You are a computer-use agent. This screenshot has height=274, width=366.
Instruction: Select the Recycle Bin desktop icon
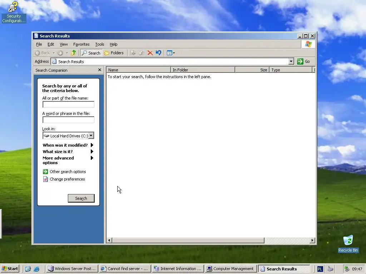pos(348,244)
